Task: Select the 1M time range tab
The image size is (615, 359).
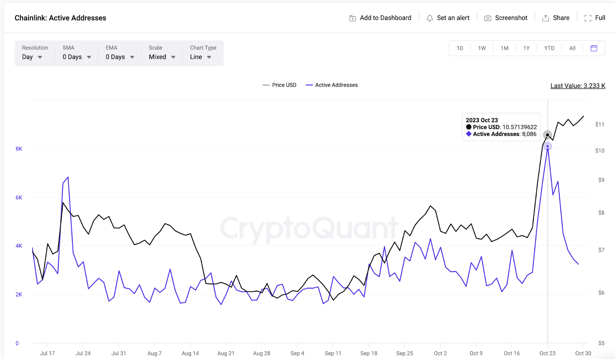Action: click(x=504, y=48)
